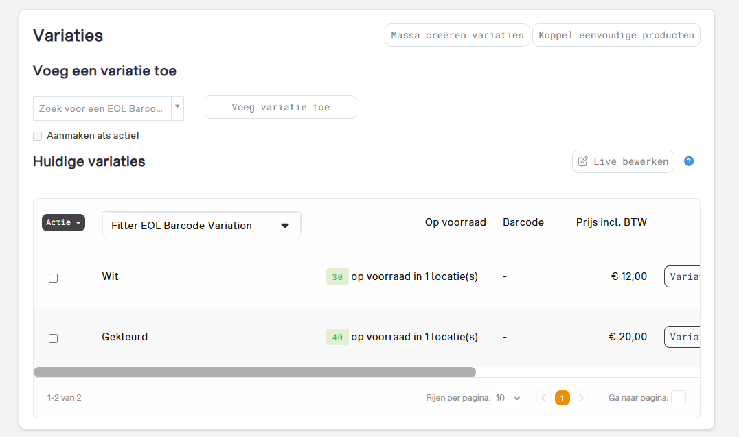Open the Varia button in the Wit row

tap(682, 276)
